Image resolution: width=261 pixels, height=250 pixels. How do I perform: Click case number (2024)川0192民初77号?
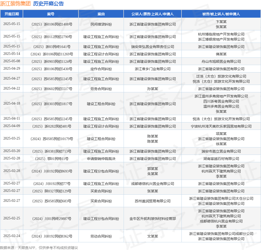[52, 184]
